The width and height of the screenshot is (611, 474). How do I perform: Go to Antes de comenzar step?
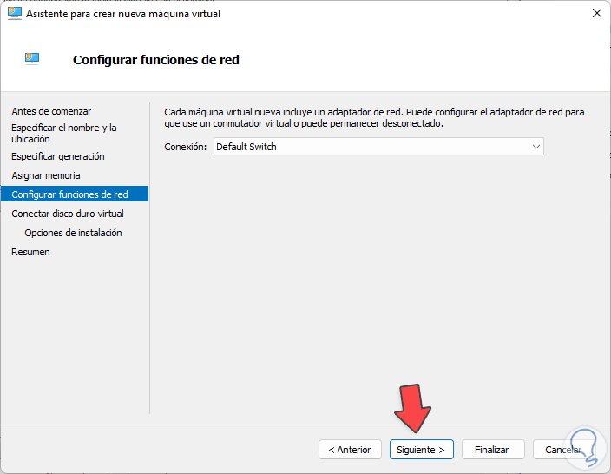(x=51, y=111)
